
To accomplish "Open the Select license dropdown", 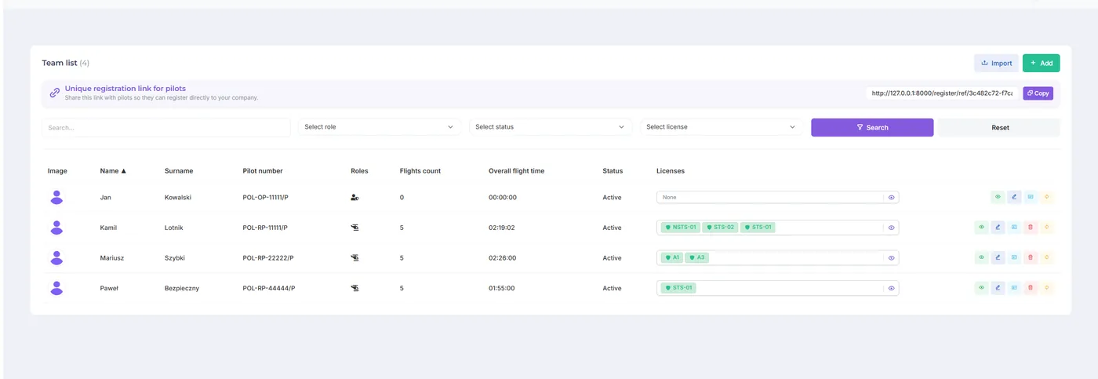I will pos(722,127).
